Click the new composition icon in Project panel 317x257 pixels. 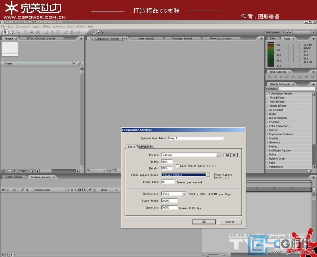[x=16, y=171]
